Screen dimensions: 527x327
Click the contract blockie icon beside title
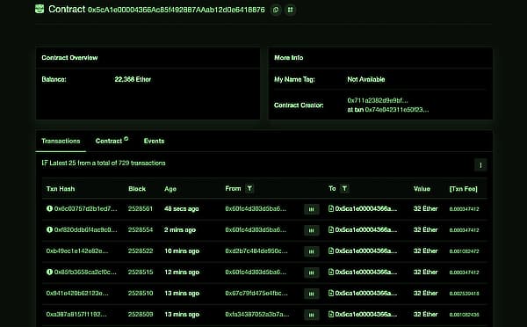40,9
